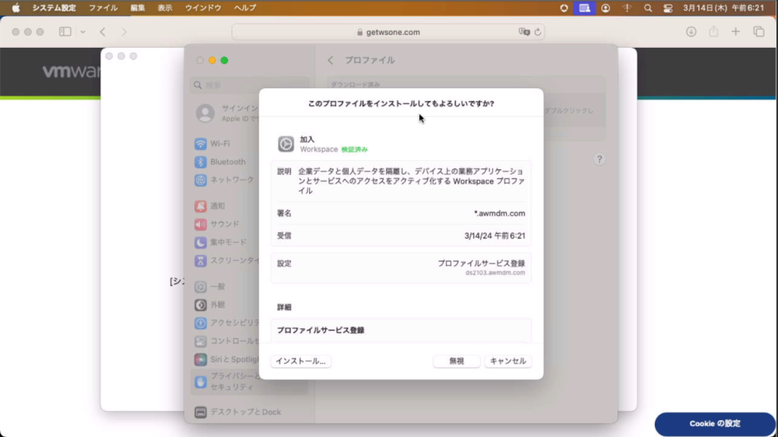Viewport: 778px width, 437px height.
Task: Click the ds2103.awmdm.com text
Action: coord(495,273)
